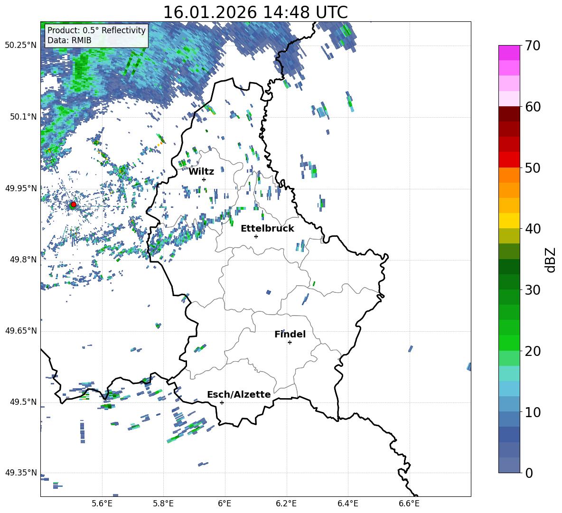Click the Esch/Alzette city label
Image resolution: width=562 pixels, height=513 pixels.
pos(239,394)
